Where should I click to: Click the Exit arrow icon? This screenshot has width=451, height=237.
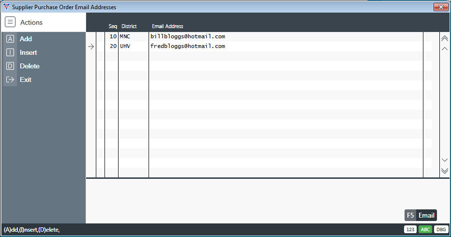tap(10, 79)
